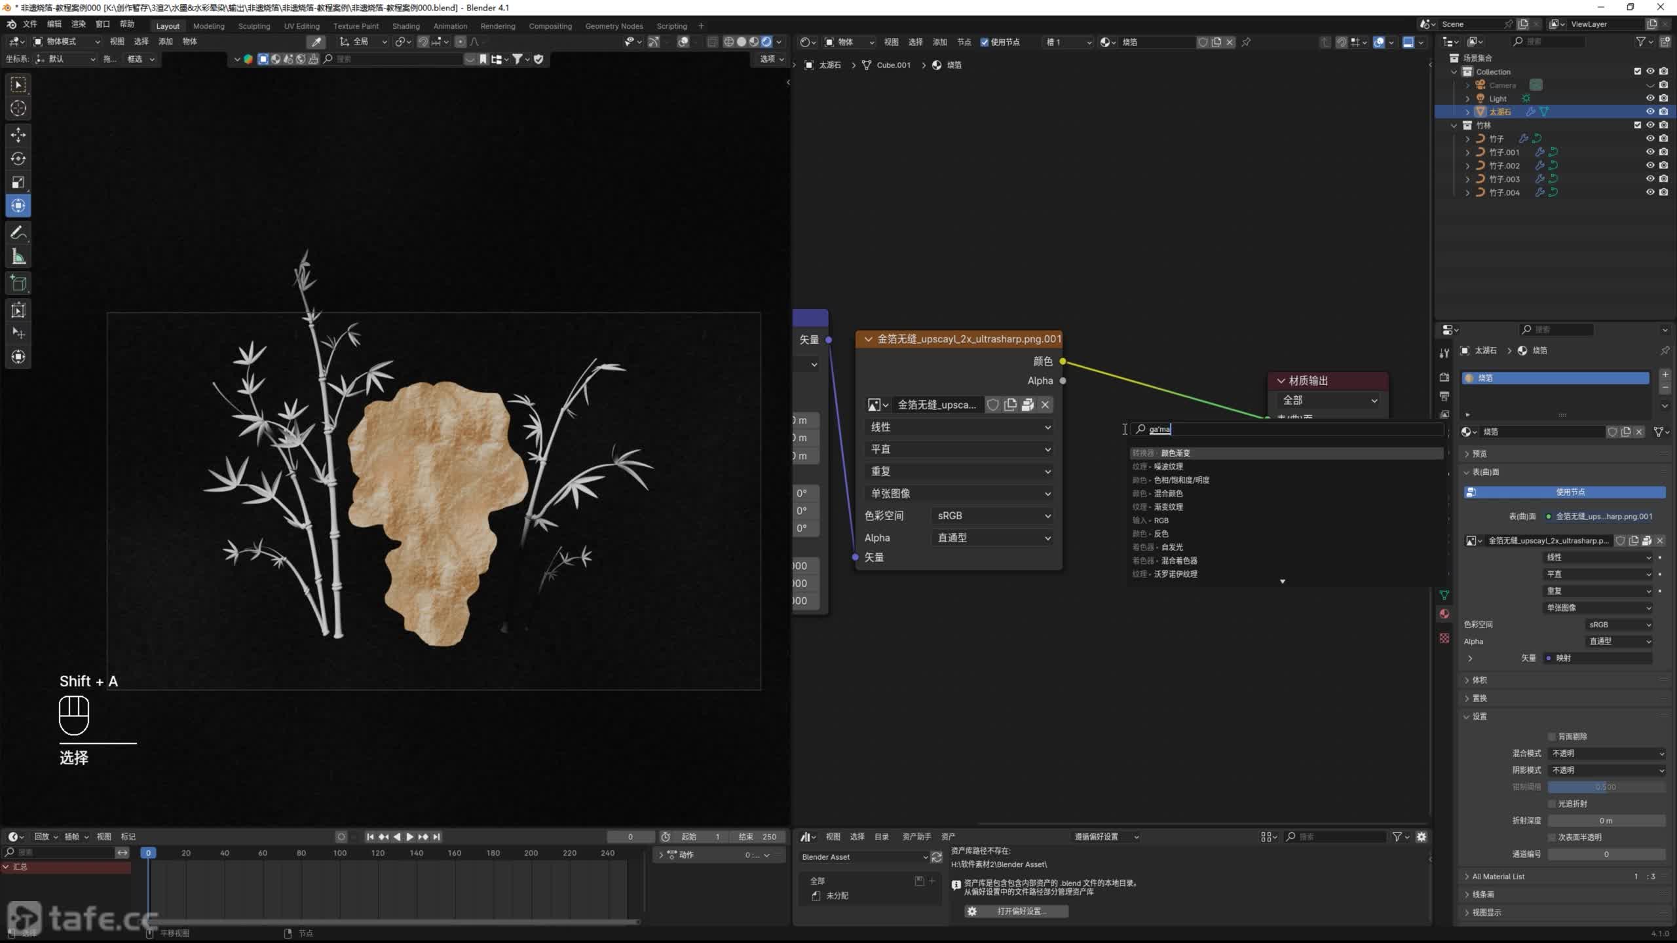Expand the 体积 panel in properties
Image resolution: width=1677 pixels, height=943 pixels.
[1479, 680]
